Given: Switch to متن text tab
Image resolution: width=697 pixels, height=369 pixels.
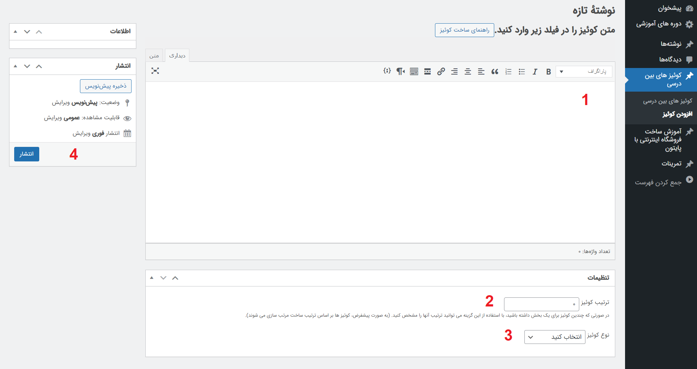Looking at the screenshot, I should (154, 56).
